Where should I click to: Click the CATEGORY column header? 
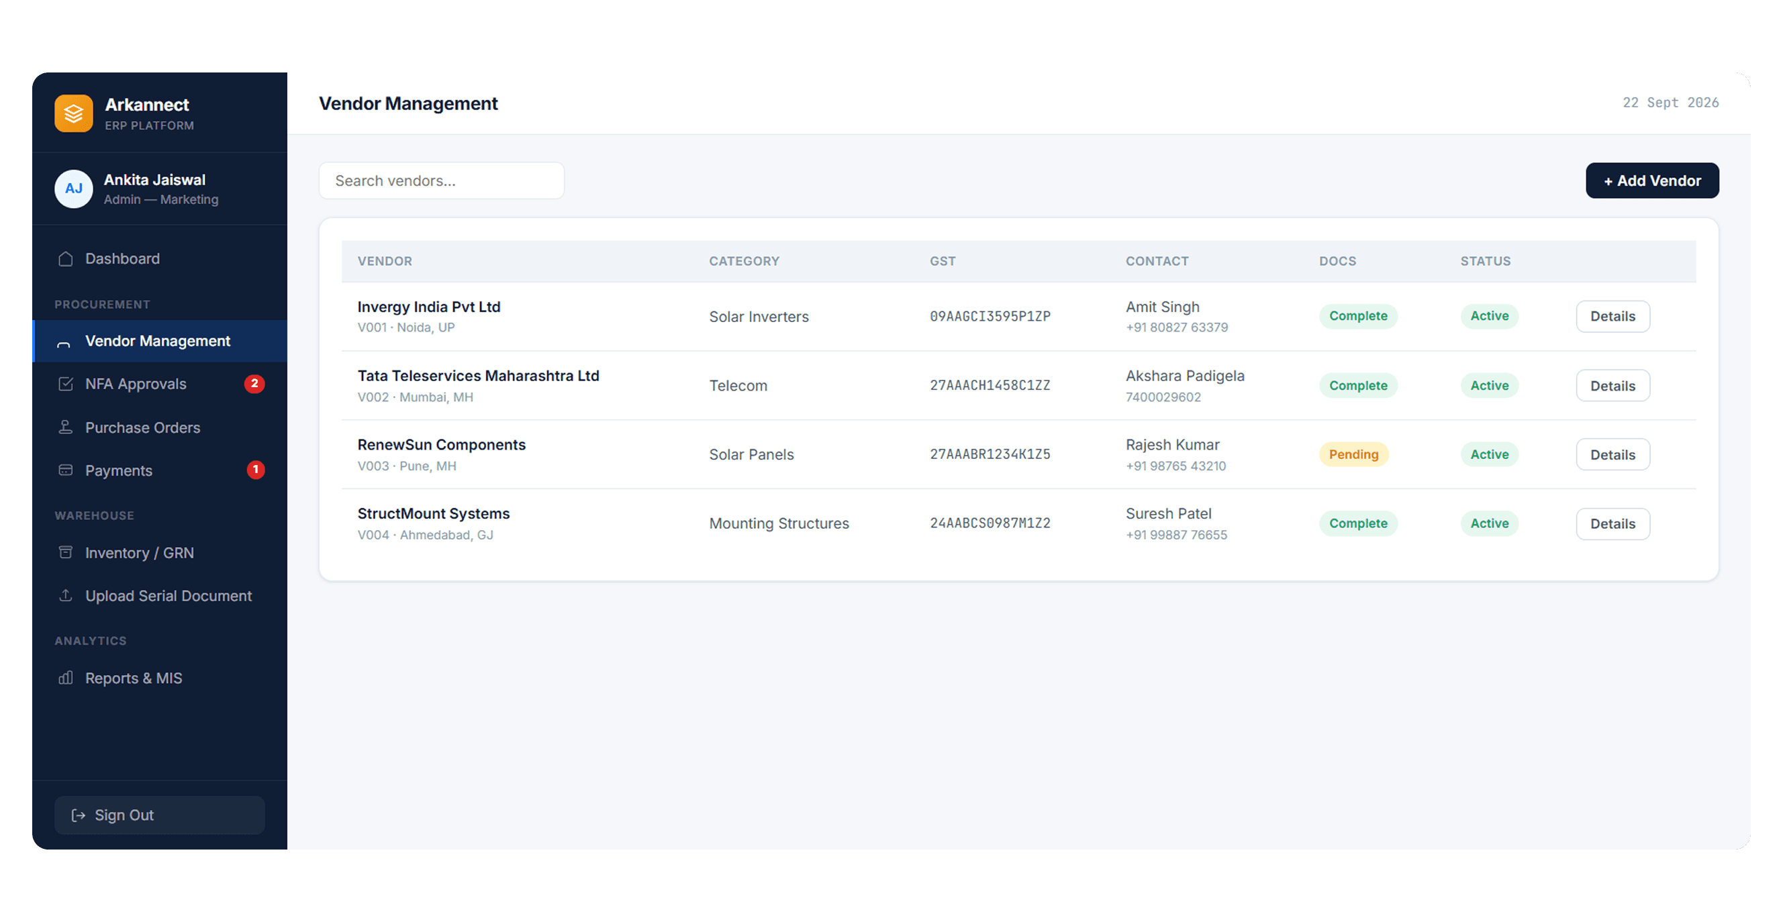[x=744, y=262]
